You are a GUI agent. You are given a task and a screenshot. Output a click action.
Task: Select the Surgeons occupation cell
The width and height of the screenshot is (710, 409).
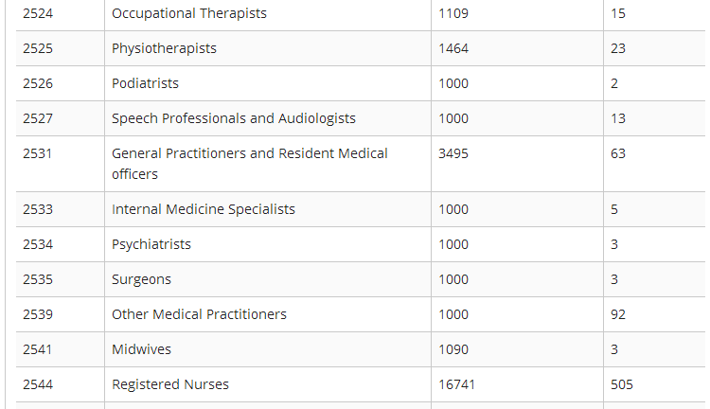point(141,279)
